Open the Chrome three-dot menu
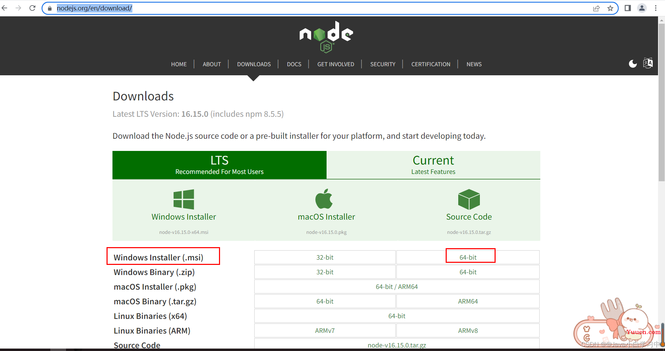 click(x=656, y=8)
